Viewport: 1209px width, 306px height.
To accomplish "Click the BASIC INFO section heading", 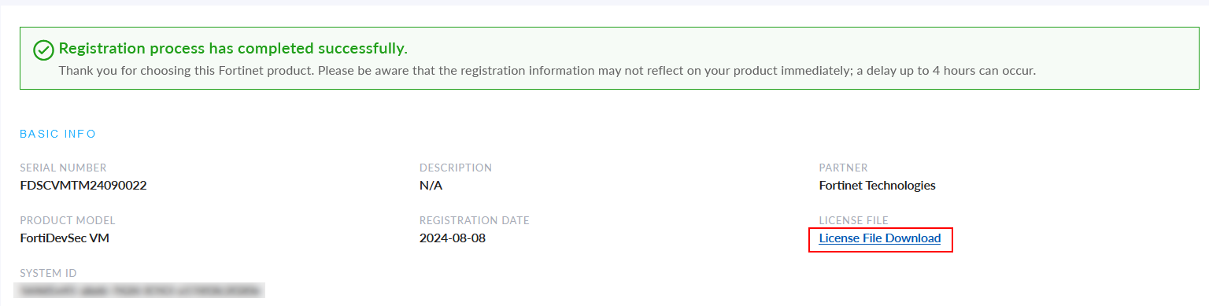I will [x=57, y=134].
